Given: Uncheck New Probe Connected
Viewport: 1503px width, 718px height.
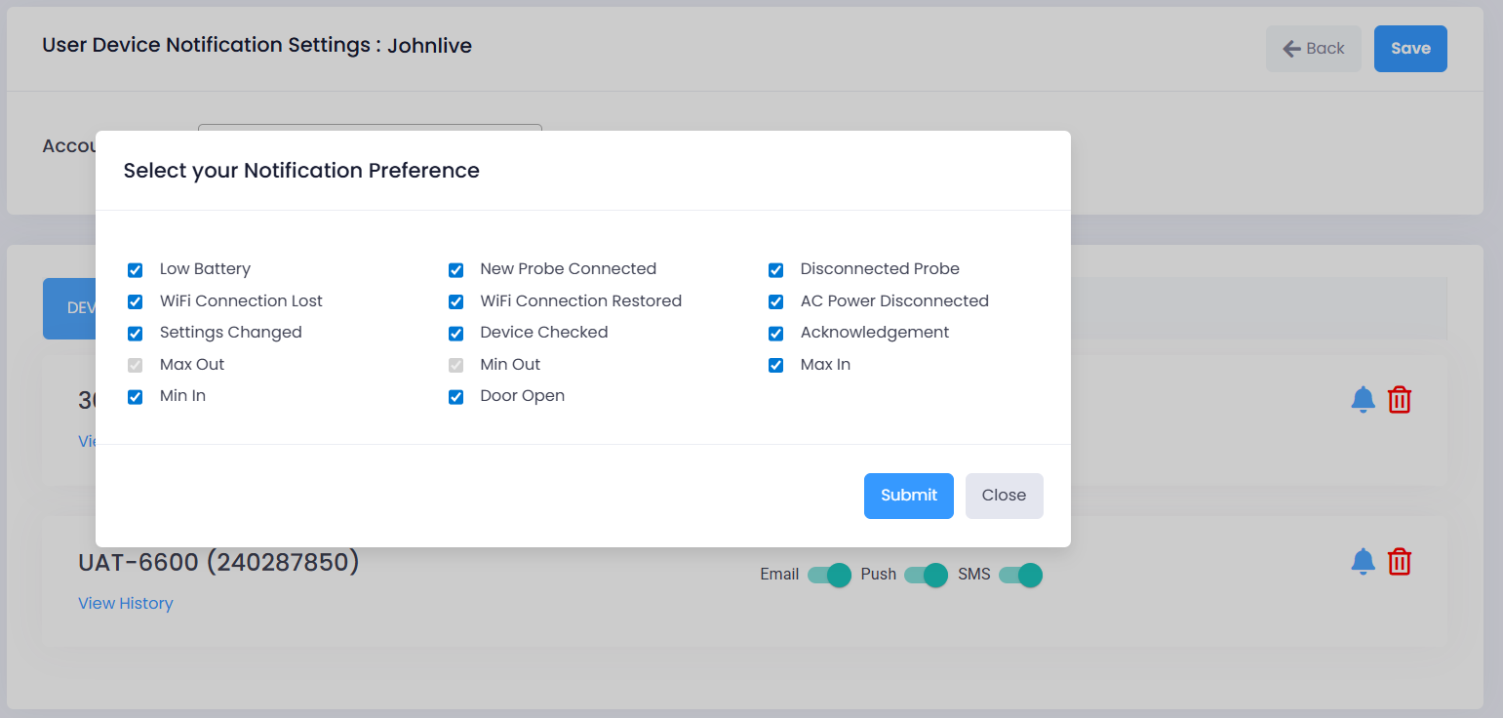Looking at the screenshot, I should point(455,270).
